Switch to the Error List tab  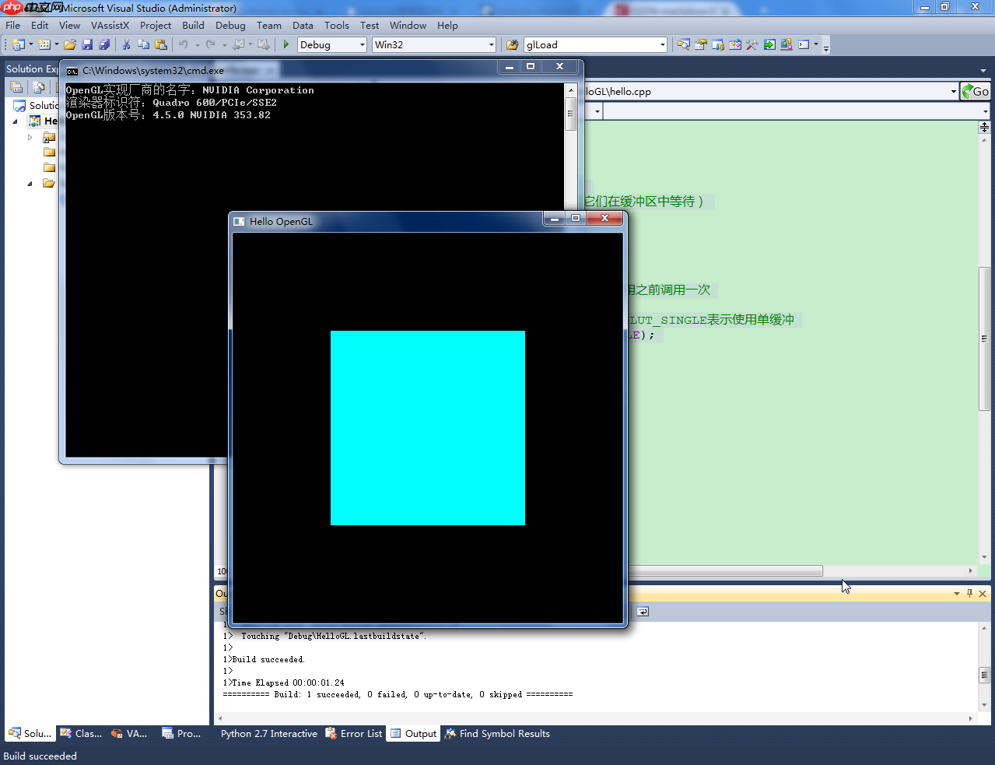click(x=354, y=733)
